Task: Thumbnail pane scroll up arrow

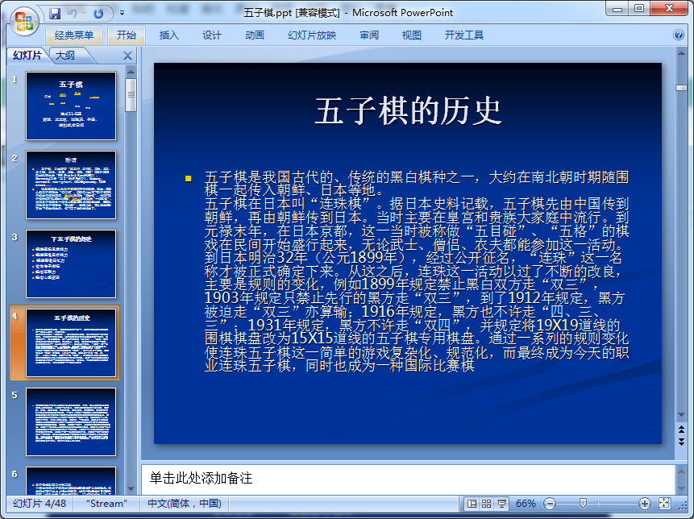Action: coord(131,71)
